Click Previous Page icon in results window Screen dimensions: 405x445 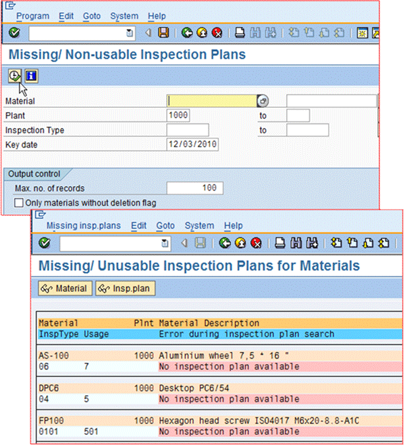click(352, 243)
